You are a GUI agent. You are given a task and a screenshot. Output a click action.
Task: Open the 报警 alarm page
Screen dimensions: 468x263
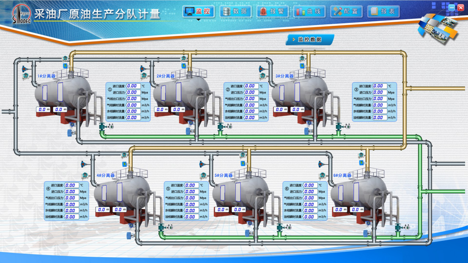coord(273,11)
